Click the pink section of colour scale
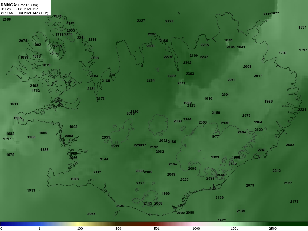The image size is (308, 231). point(193,224)
